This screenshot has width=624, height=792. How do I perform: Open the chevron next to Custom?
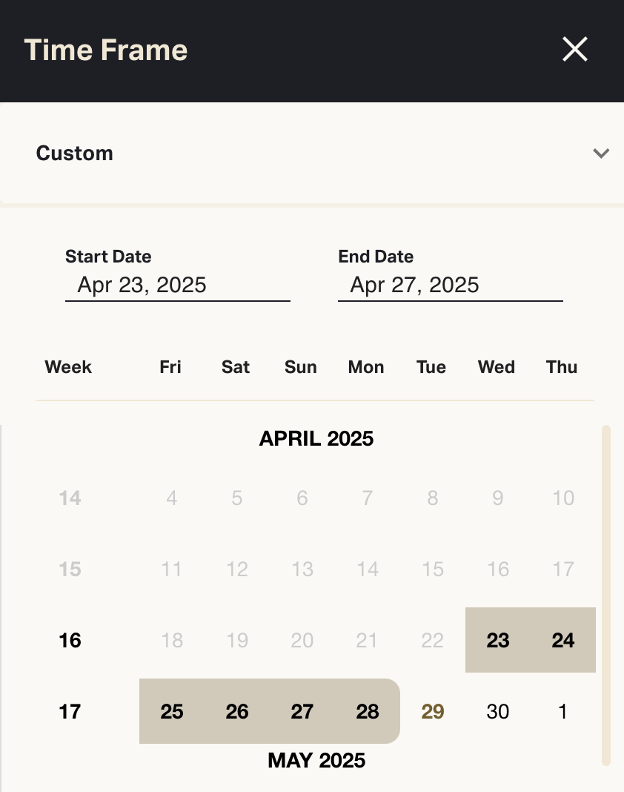(601, 154)
